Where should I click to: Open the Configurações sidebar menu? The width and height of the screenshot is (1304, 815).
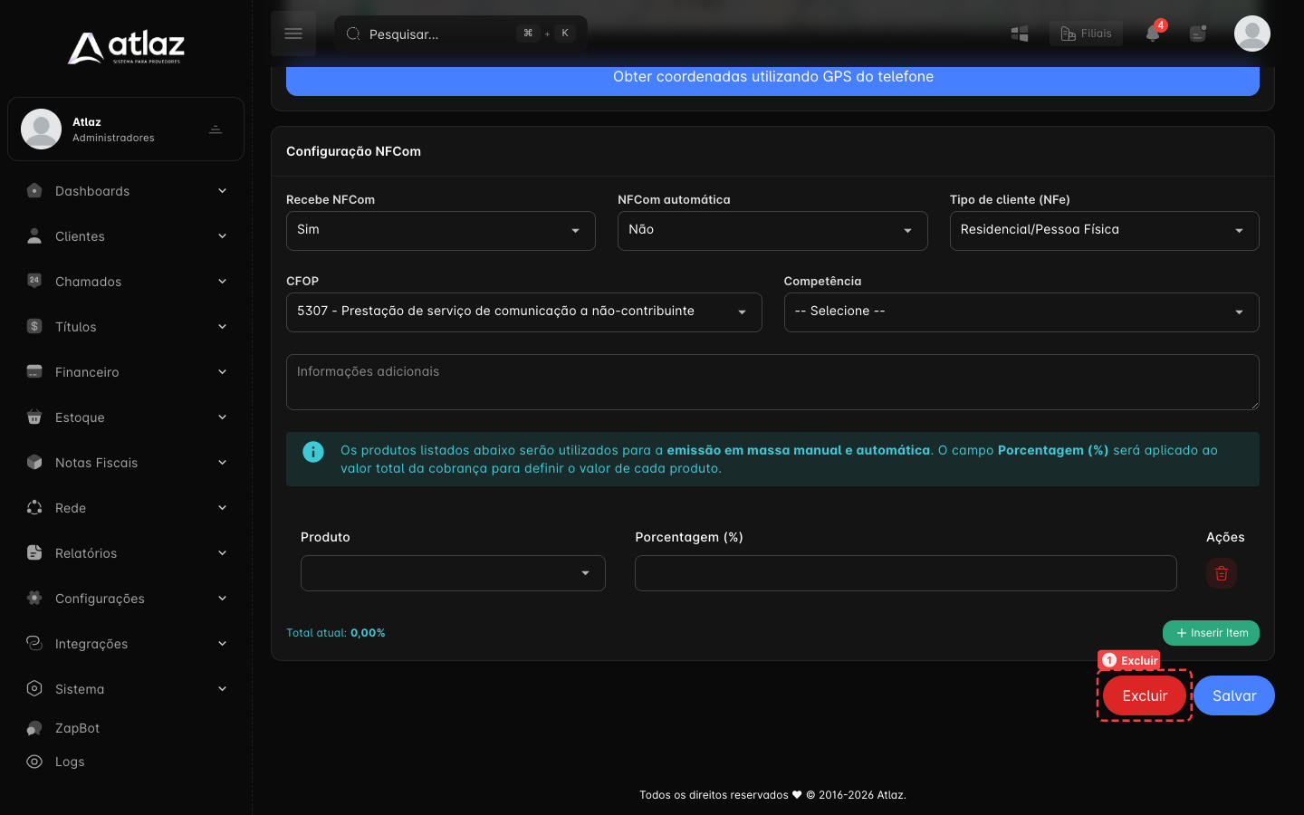coord(126,599)
